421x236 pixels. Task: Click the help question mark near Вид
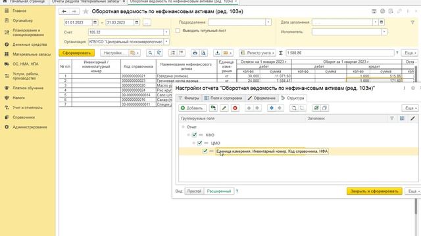pyautogui.click(x=237, y=191)
